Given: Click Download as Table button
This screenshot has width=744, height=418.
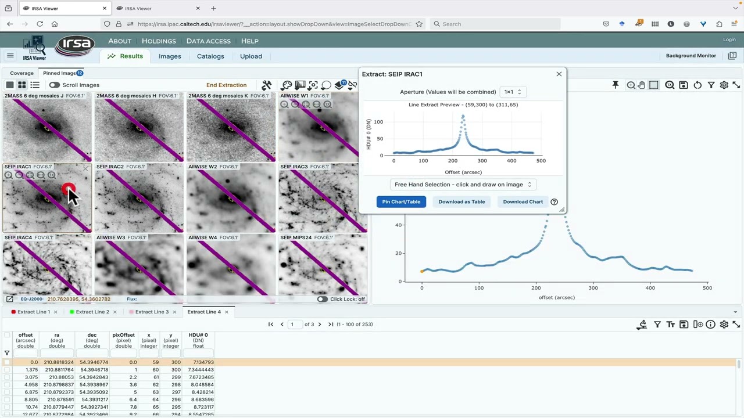Looking at the screenshot, I should (x=462, y=202).
